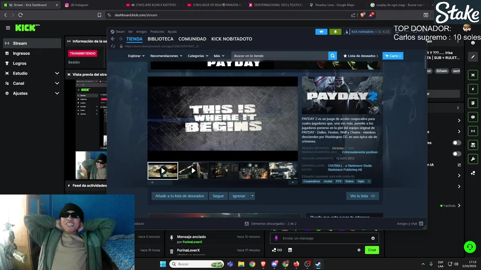Bookmark the current page in the browser
The image size is (481, 270).
99,15
